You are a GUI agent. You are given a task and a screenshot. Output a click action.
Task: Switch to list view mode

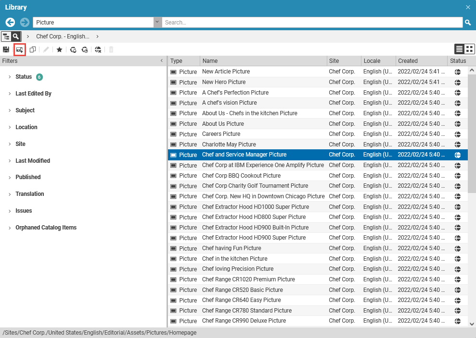pos(460,49)
